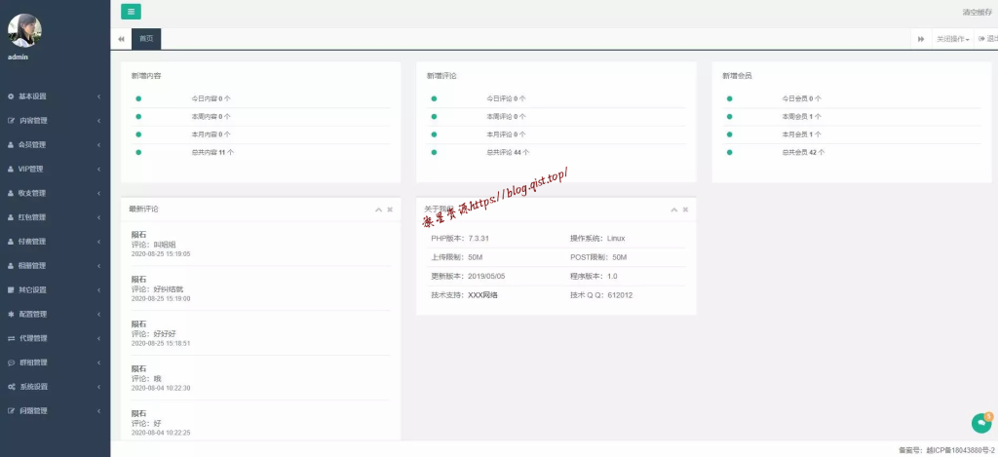
Task: Click the tab scroll-right double arrow icon
Action: 921,39
